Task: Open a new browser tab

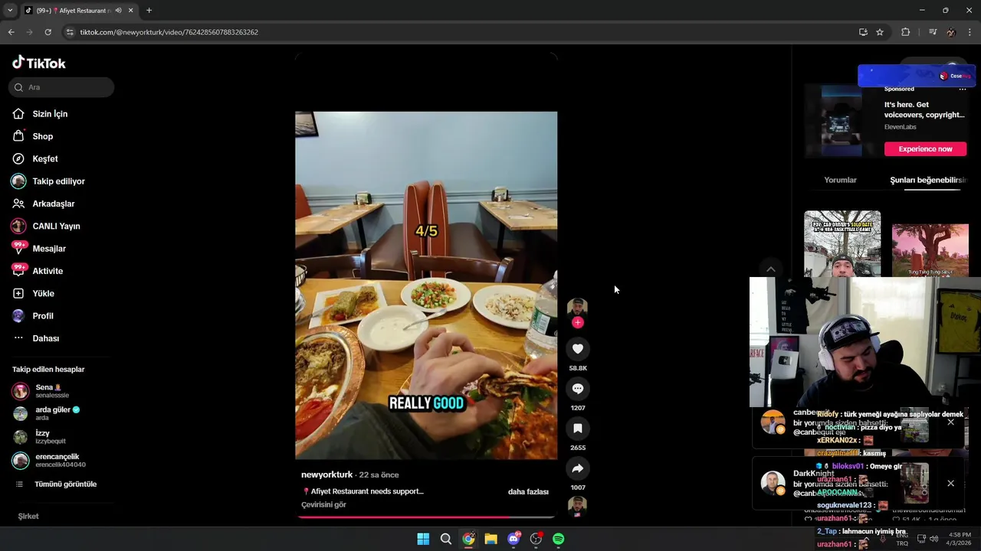Action: click(149, 11)
